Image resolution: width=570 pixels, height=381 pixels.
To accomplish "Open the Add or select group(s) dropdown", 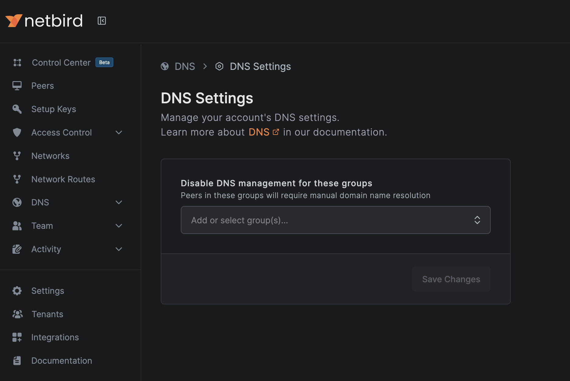I will pos(335,220).
